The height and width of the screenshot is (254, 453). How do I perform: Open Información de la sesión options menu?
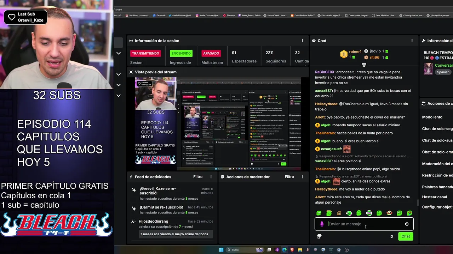pyautogui.click(x=302, y=41)
